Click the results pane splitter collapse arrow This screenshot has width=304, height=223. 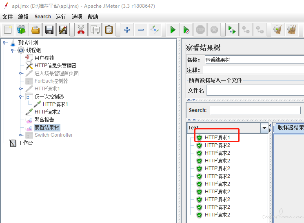[270, 125]
